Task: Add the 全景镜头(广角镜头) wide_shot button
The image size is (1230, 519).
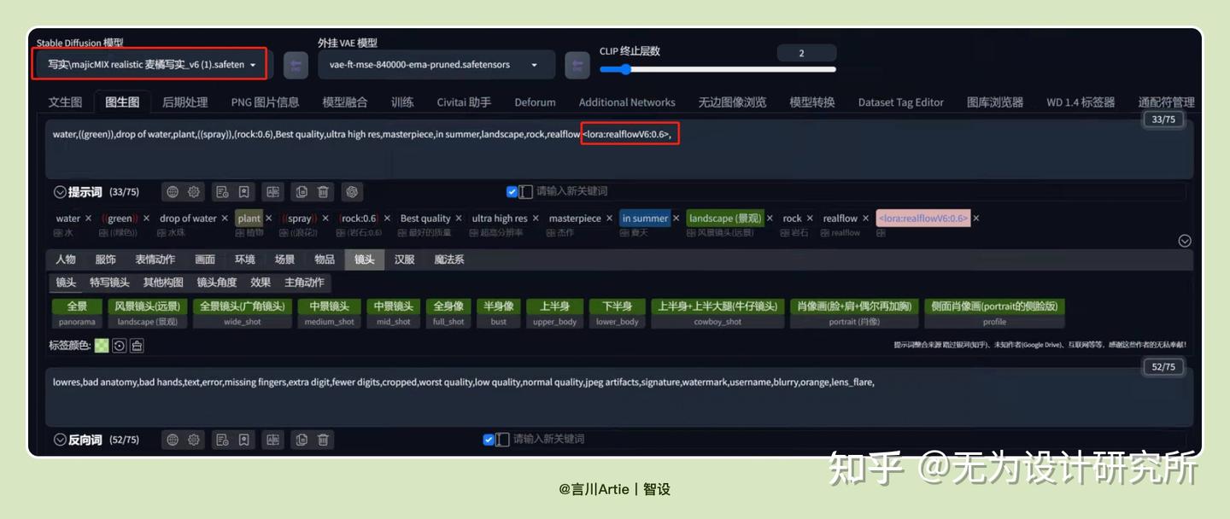Action: [x=243, y=306]
